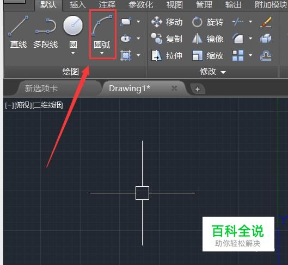Select the Line (直线) tool
Image resolution: width=288 pixels, height=265 pixels.
click(19, 32)
